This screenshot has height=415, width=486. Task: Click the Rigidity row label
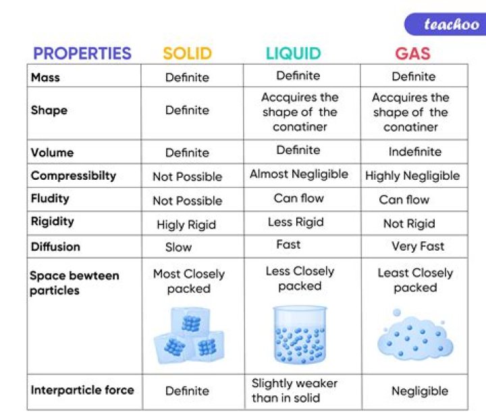tap(52, 221)
